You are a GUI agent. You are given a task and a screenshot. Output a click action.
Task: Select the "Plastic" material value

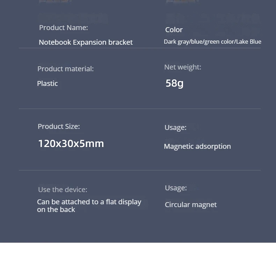(x=47, y=83)
